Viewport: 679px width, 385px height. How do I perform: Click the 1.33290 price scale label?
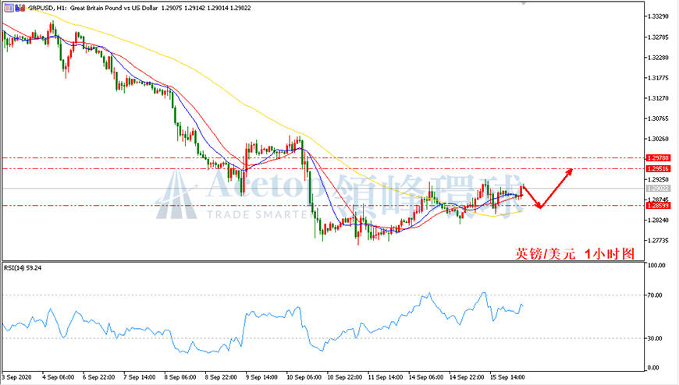coord(657,16)
